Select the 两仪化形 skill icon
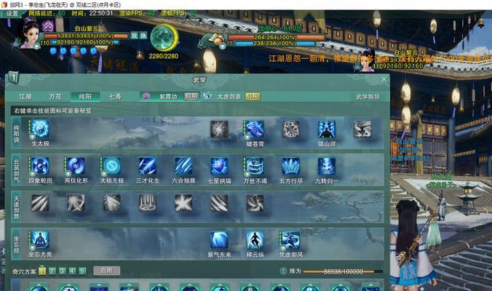This screenshot has width=492, height=291. pos(76,166)
